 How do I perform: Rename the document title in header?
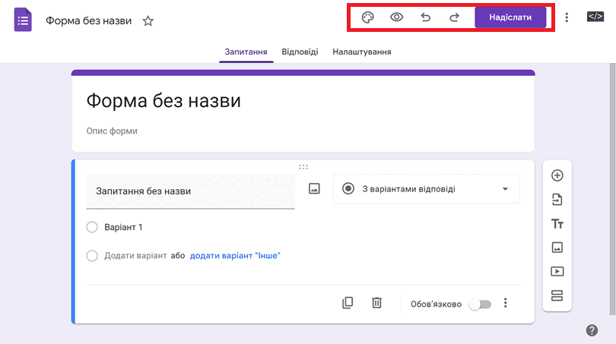tap(88, 21)
